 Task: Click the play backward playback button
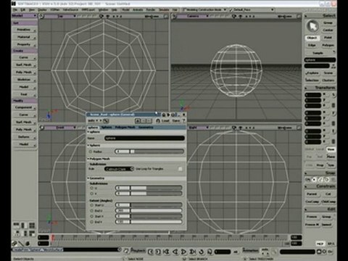(175, 252)
